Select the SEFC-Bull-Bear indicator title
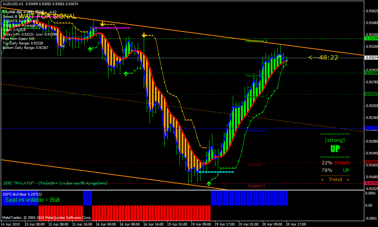This screenshot has height=227, width=378. (x=22, y=194)
